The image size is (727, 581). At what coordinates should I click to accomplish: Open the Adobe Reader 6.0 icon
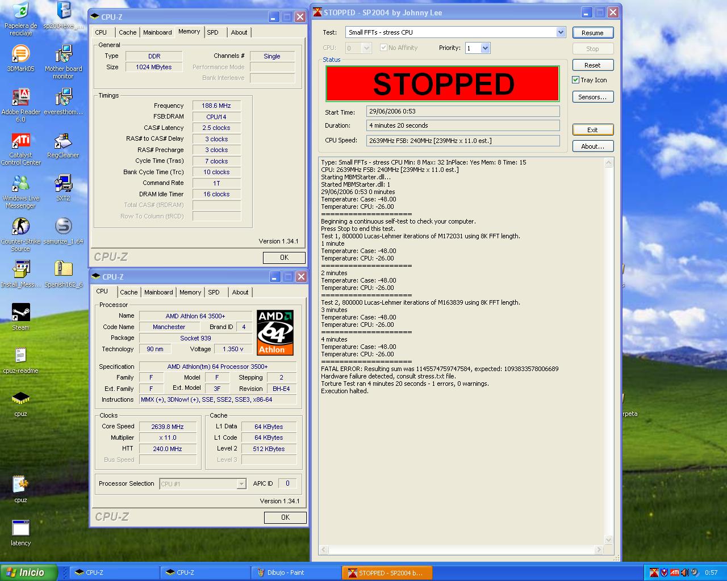(x=20, y=98)
